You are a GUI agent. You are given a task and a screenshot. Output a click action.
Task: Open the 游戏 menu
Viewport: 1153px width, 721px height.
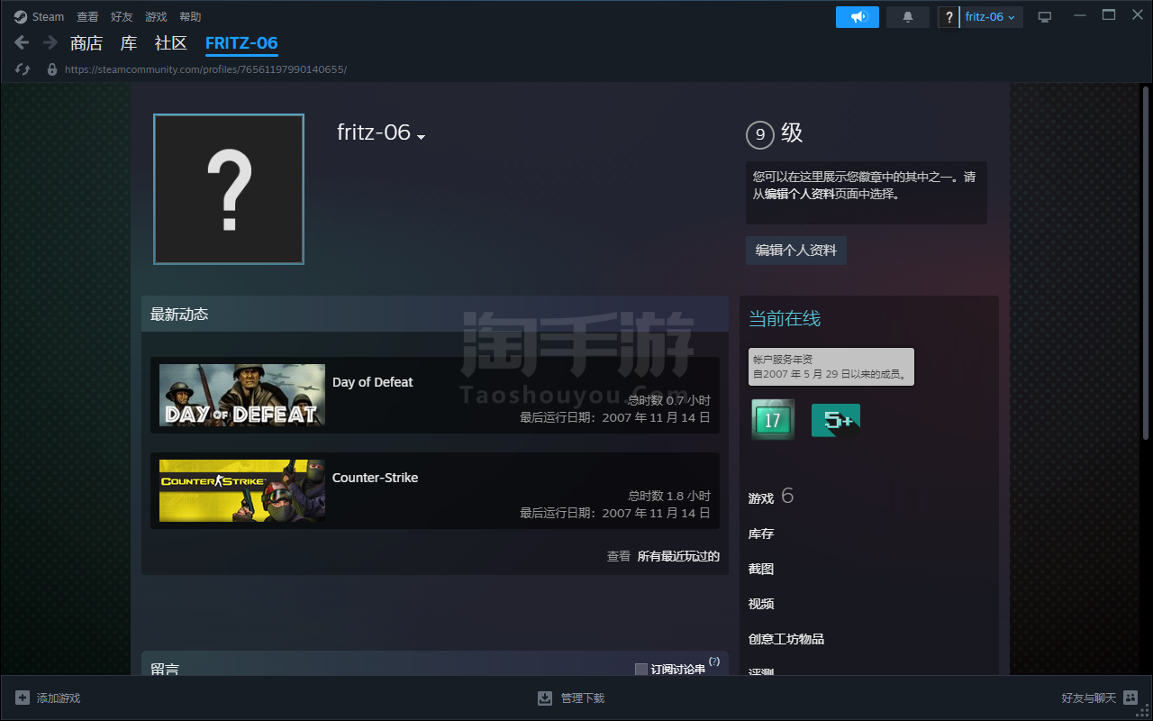pos(156,17)
